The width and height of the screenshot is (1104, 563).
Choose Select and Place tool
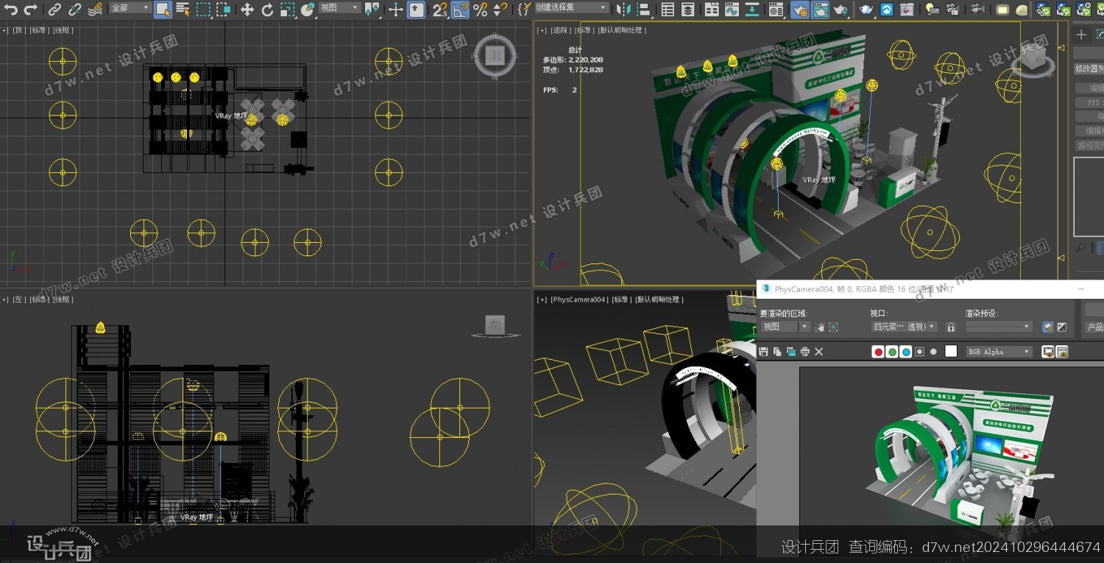pyautogui.click(x=308, y=10)
